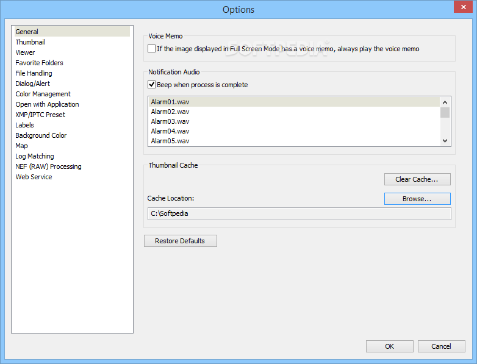Viewport: 477px width, 364px height.
Task: Select Web Service category
Action: pos(72,177)
